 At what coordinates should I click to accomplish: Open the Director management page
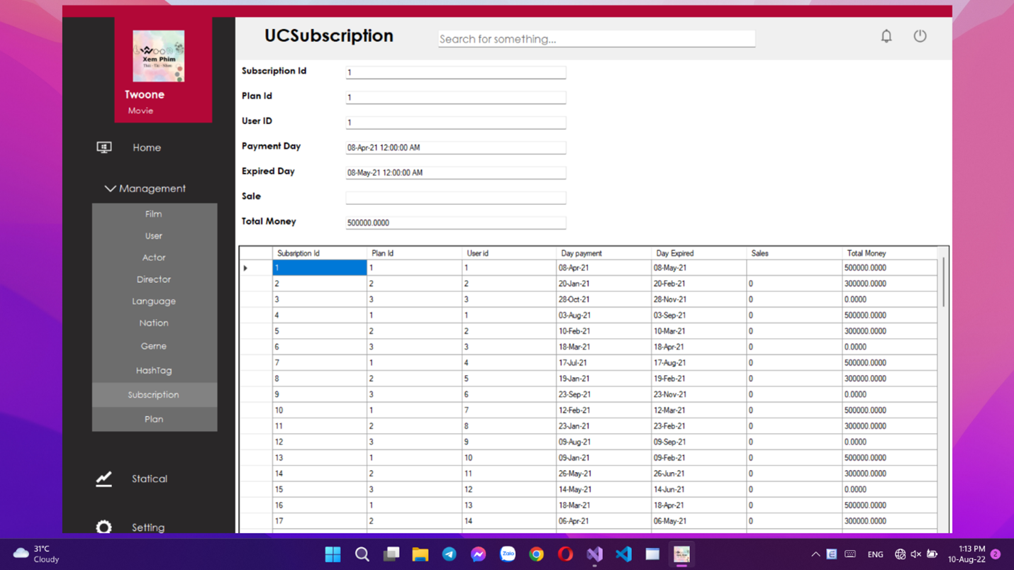coord(154,279)
